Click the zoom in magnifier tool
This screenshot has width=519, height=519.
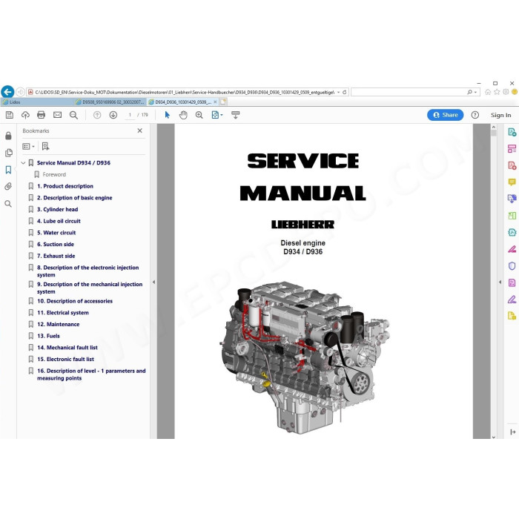199,115
